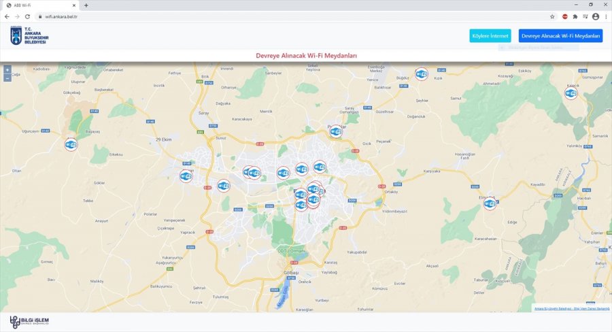Click the 29 Ekim label on the map

(x=163, y=139)
